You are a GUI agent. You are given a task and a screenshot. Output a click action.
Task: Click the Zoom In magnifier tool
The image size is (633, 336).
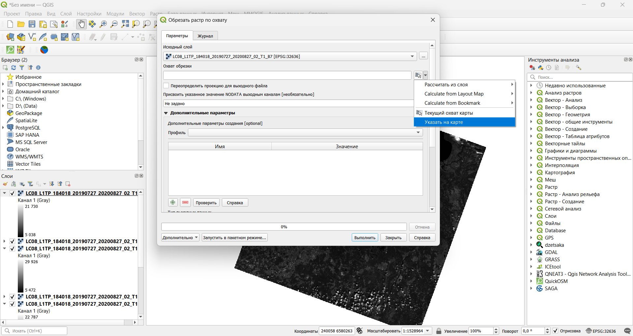(103, 24)
